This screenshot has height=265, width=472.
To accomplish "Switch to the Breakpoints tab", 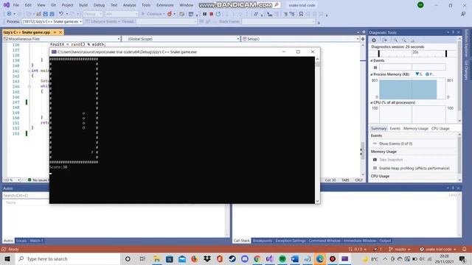I will point(263,241).
